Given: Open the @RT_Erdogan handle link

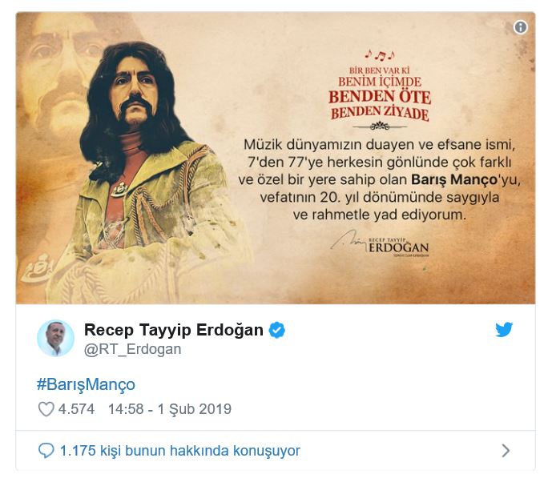Looking at the screenshot, I should tap(133, 349).
